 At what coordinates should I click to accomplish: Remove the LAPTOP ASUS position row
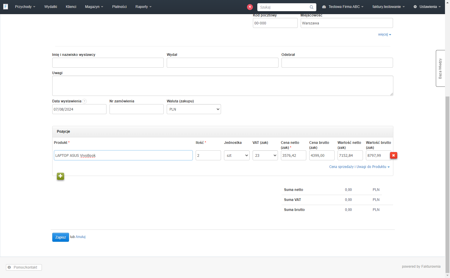(x=393, y=155)
